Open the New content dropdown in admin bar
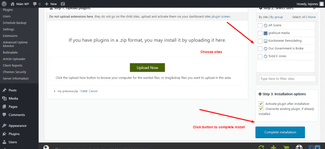This screenshot has height=149, width=325. [51, 4]
